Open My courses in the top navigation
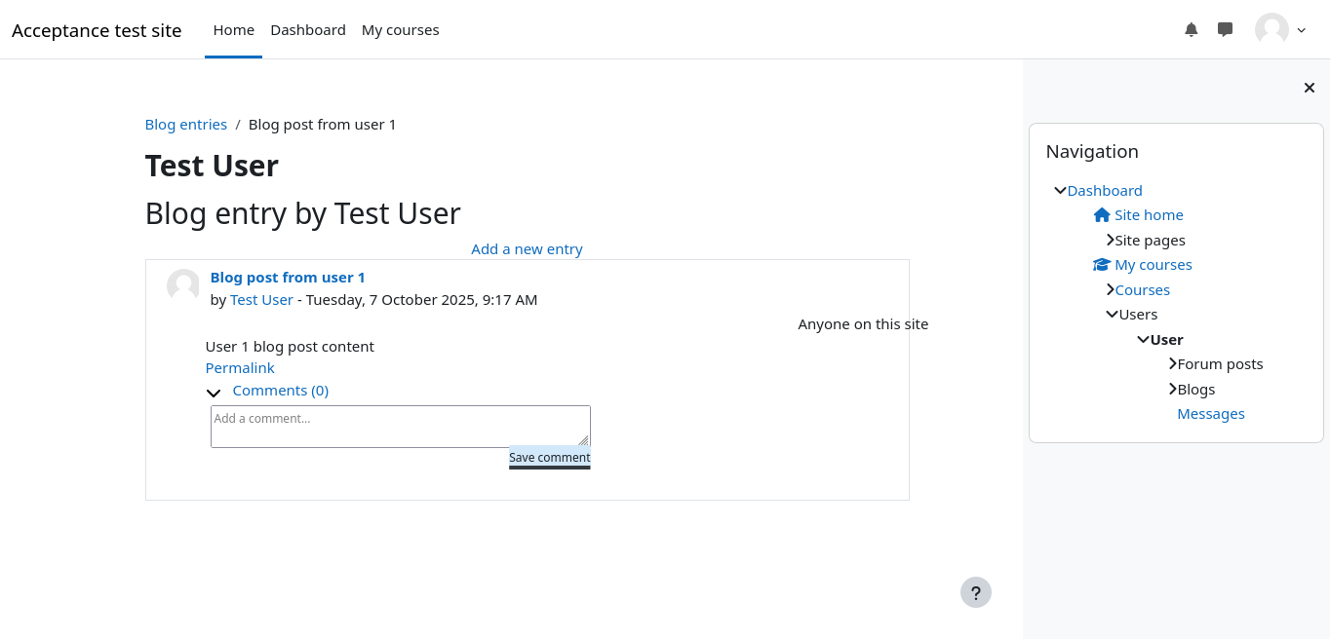The image size is (1330, 639). [400, 30]
